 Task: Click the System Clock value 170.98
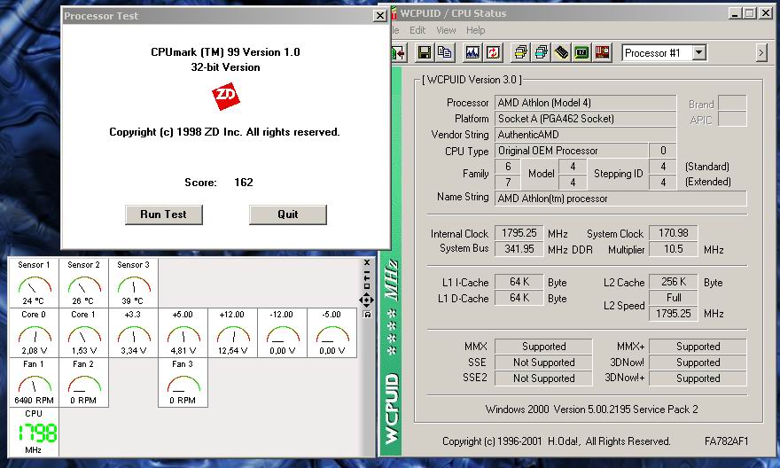coord(674,233)
